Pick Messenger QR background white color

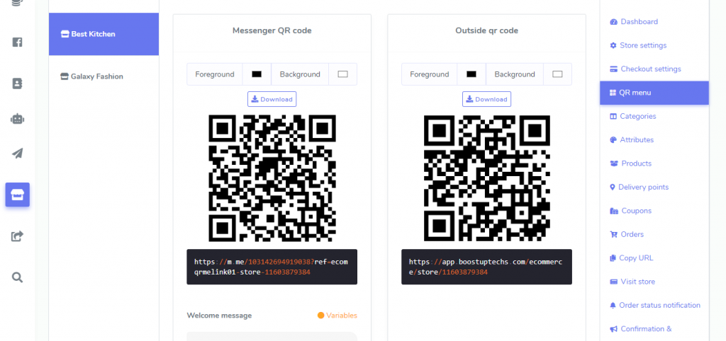coord(342,74)
